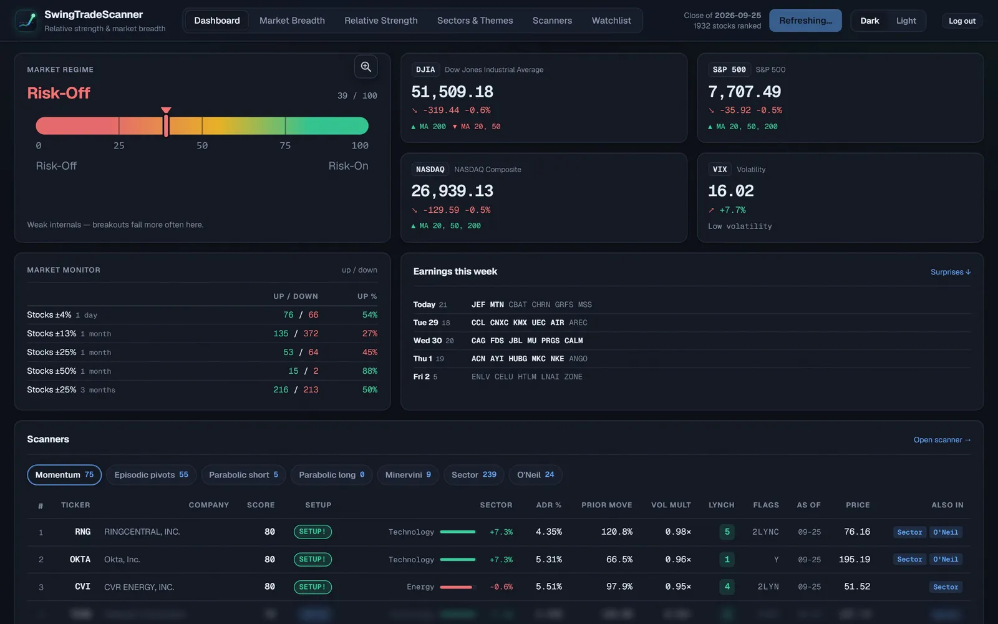Open the Watchlist tab
This screenshot has height=624, width=998.
[x=611, y=21]
